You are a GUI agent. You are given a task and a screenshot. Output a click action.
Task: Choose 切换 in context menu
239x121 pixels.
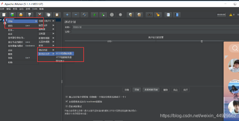tap(23, 58)
